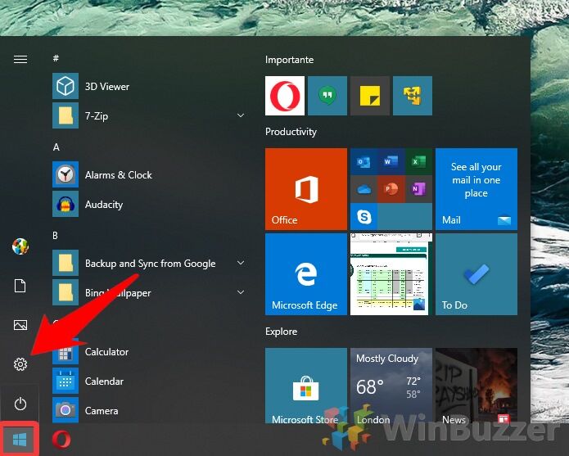This screenshot has height=456, width=569.
Task: Click the Importante group title
Action: (x=289, y=60)
